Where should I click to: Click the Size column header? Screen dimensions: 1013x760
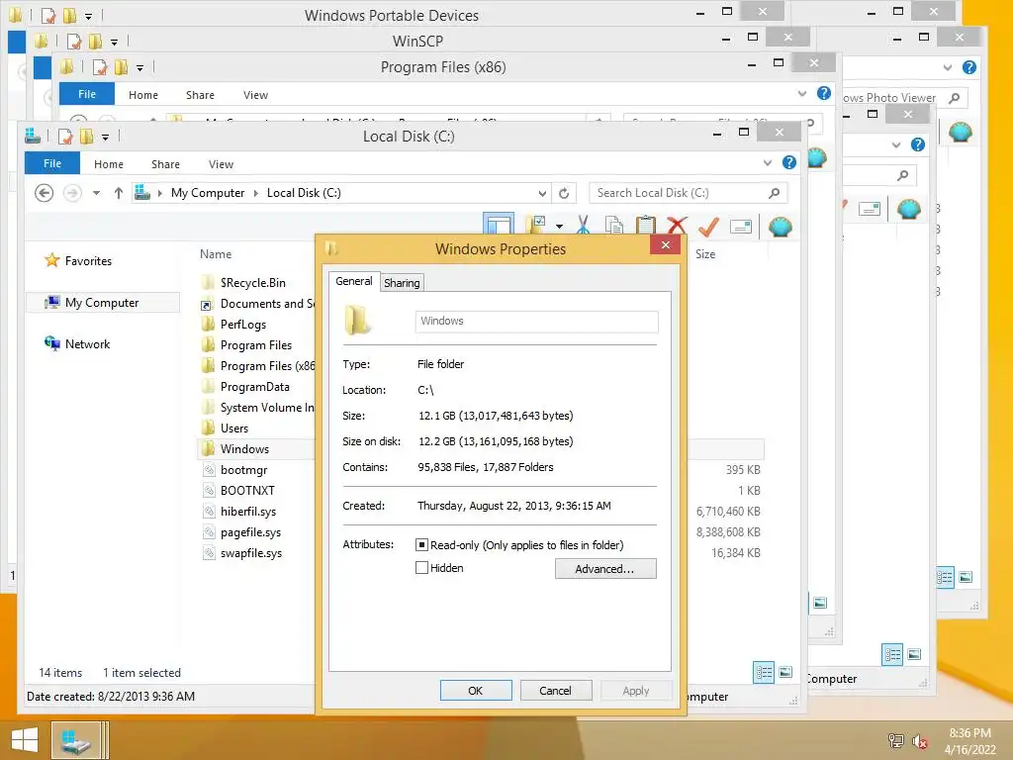pos(705,254)
